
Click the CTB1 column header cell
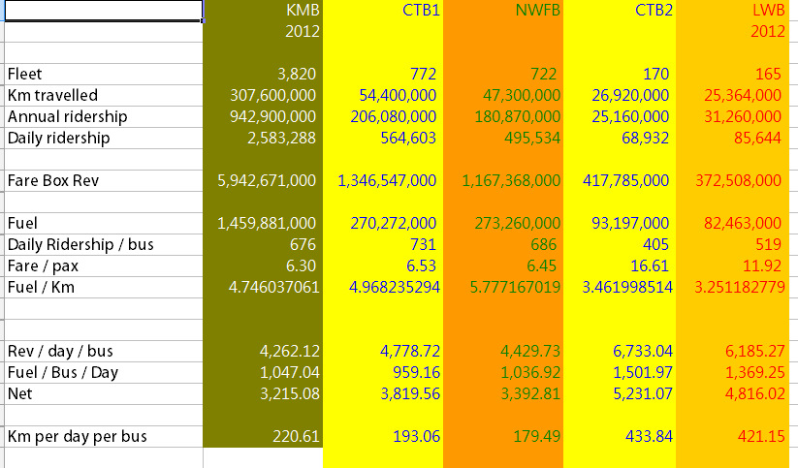[x=421, y=10]
